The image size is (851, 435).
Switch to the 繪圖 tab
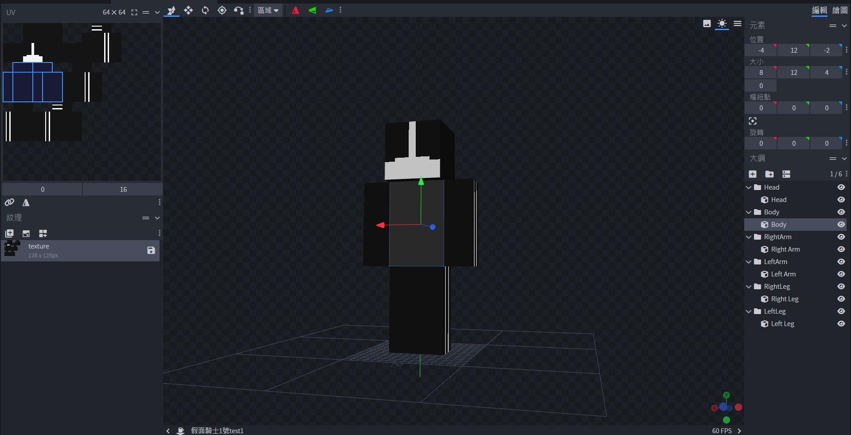(x=840, y=11)
